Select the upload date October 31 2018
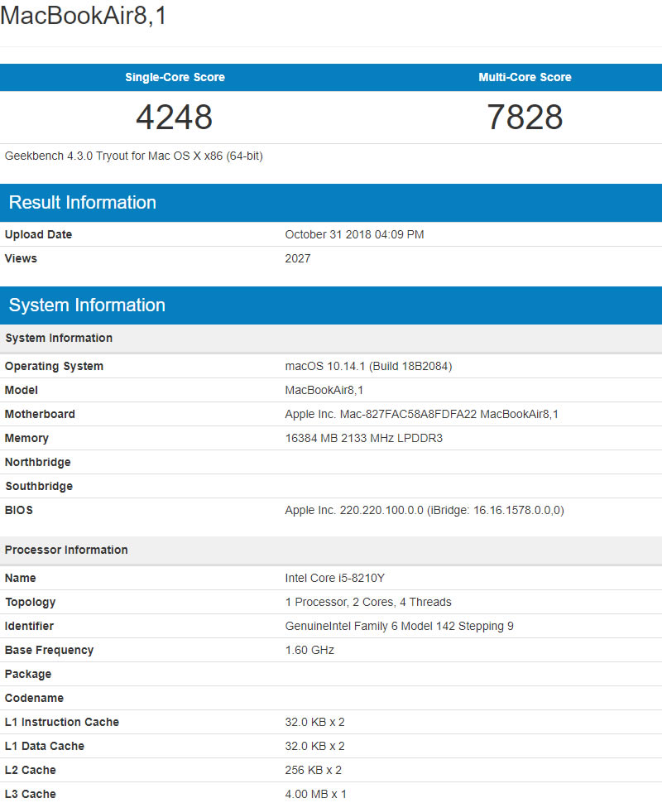Viewport: 662px width, 803px height. click(354, 234)
